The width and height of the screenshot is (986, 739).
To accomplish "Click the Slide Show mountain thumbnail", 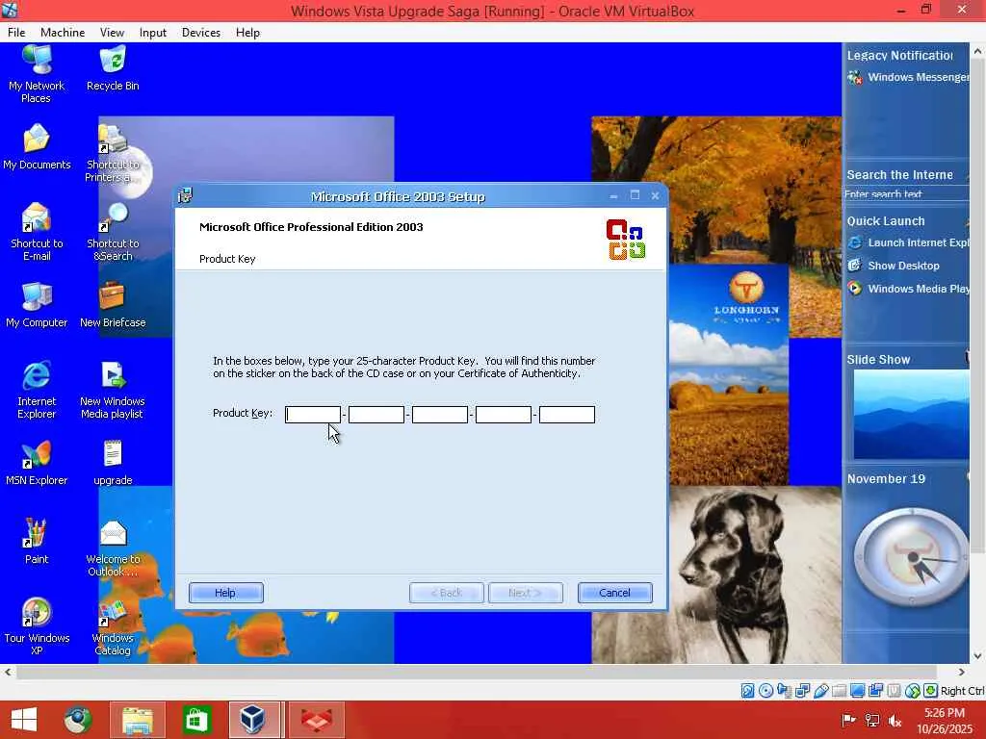I will point(911,415).
